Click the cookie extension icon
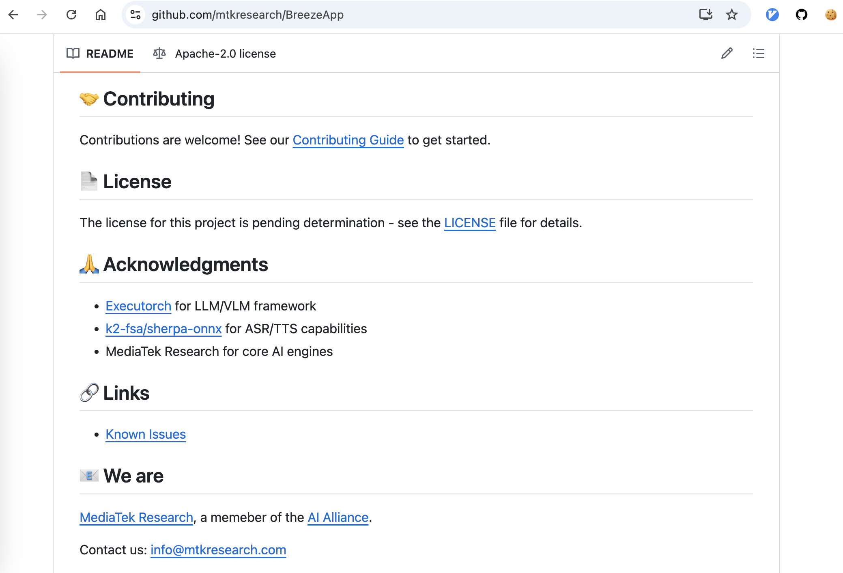Screen dimensions: 843x573 click(830, 15)
